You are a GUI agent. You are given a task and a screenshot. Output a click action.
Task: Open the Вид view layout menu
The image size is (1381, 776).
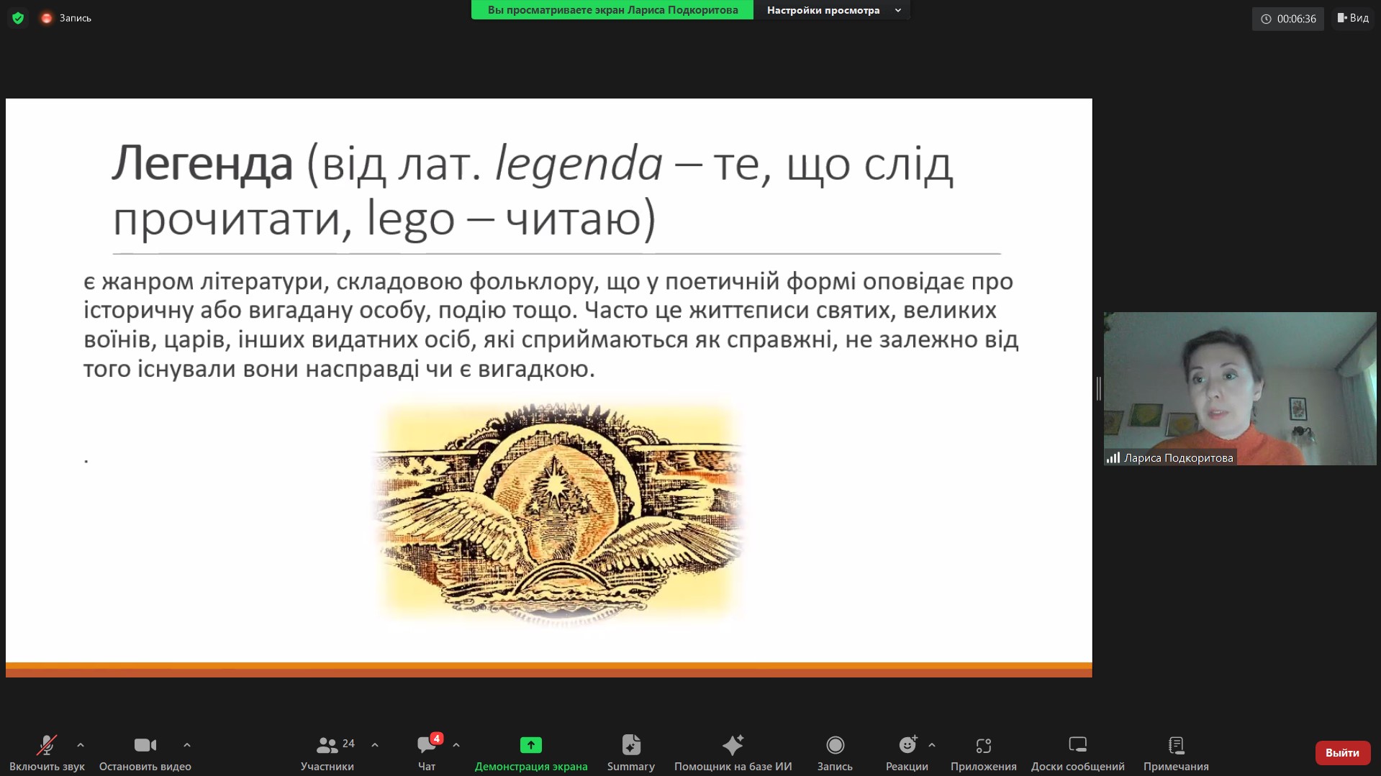(1353, 18)
